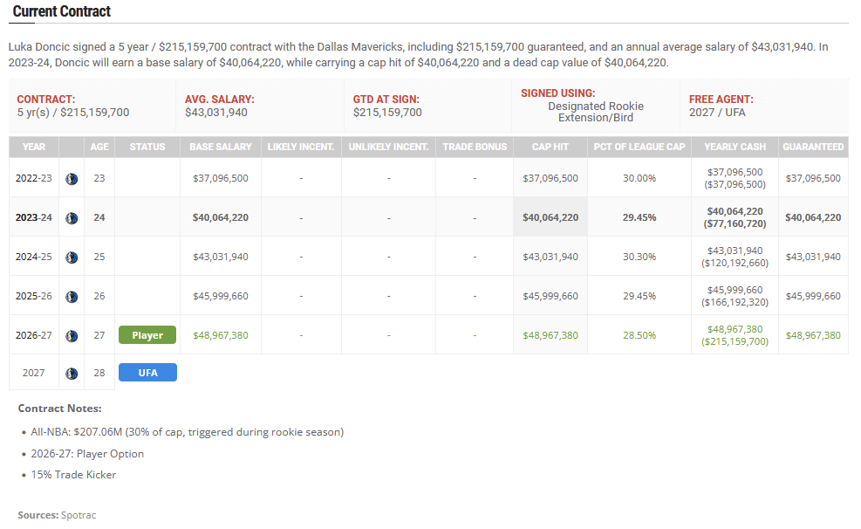Click the 15% Trade Kicker note

(73, 475)
